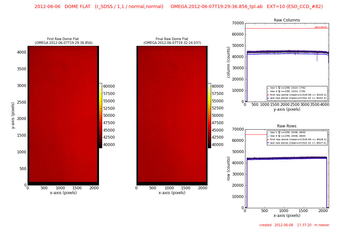Click the 'First Raw Dome Flat' image title
The width and height of the screenshot is (346, 231).
click(x=63, y=39)
